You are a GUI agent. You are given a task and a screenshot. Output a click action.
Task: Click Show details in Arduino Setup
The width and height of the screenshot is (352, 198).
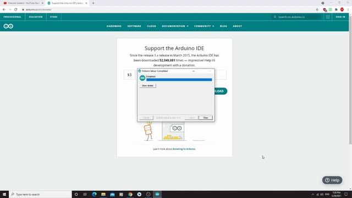pyautogui.click(x=147, y=86)
